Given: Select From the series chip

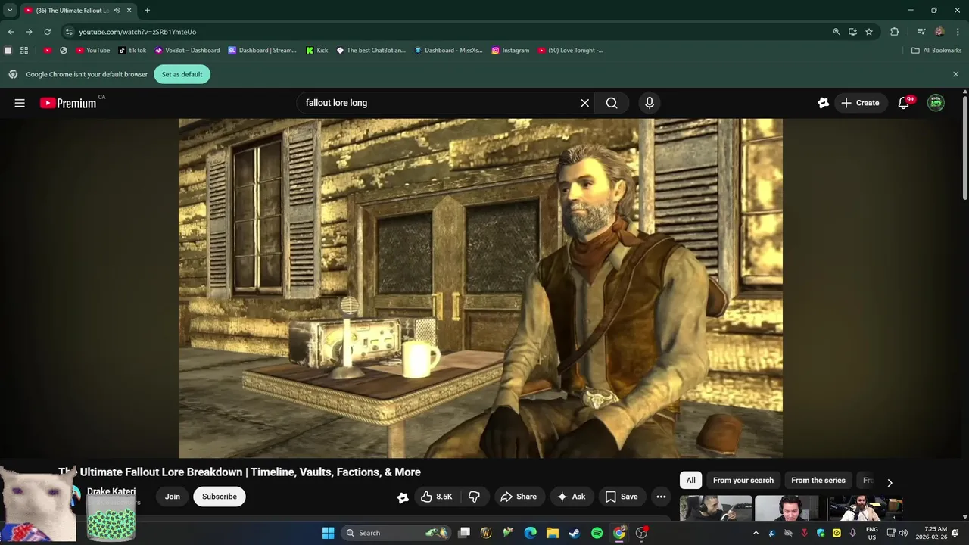Looking at the screenshot, I should [x=818, y=480].
